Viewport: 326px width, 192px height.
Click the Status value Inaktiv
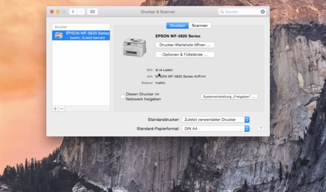pos(161,83)
